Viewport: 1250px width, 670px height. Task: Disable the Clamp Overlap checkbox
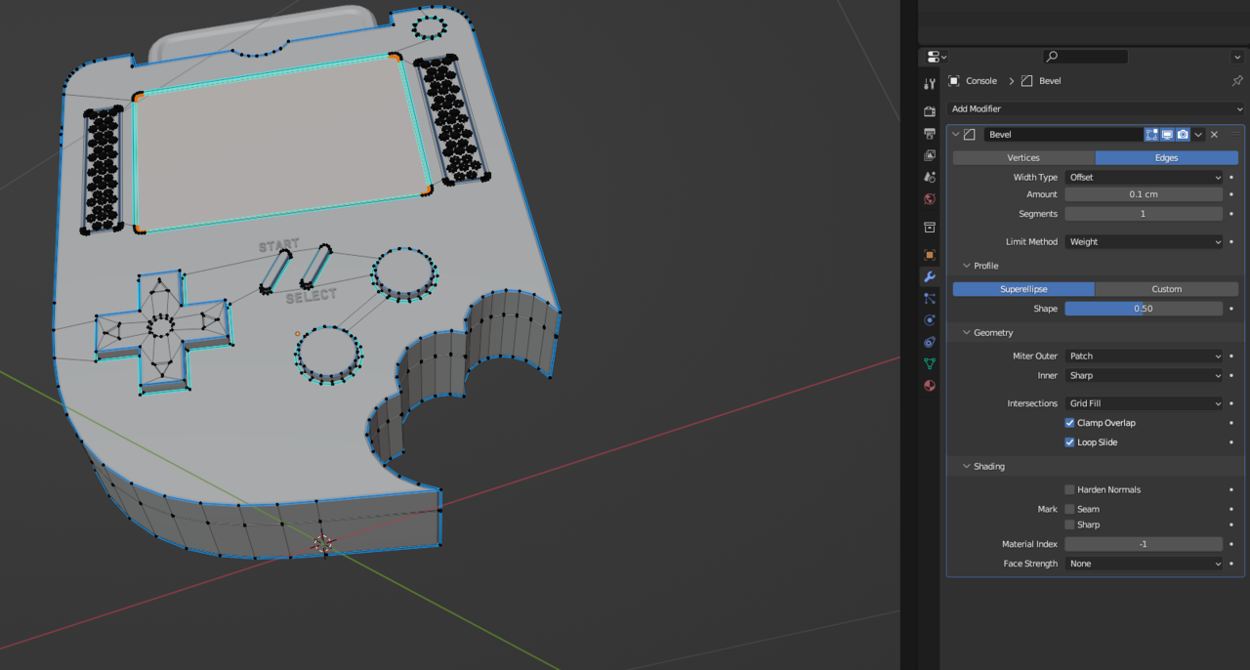(1069, 423)
